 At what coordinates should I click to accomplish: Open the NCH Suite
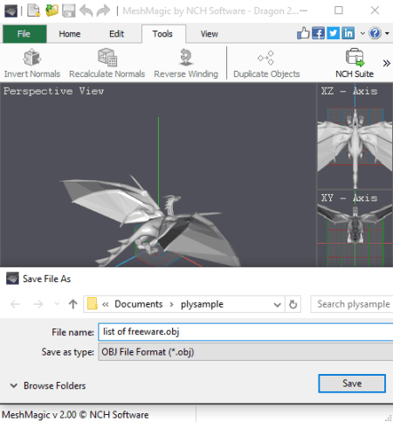[x=355, y=64]
